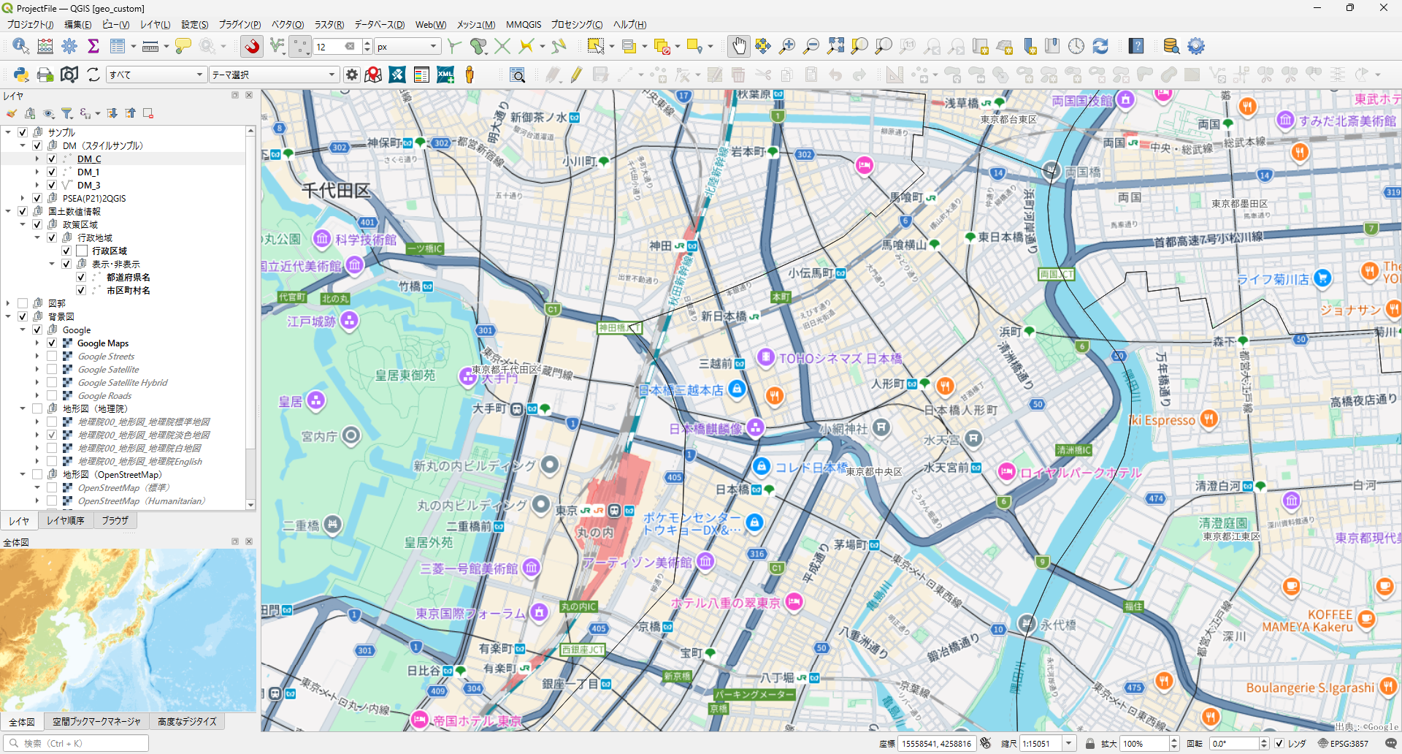The height and width of the screenshot is (754, 1402).
Task: Open the print layout printer icon
Action: [45, 75]
